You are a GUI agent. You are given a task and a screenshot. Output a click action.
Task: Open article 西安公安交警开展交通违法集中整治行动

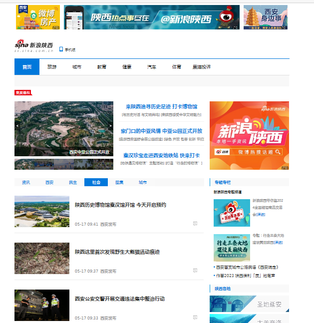(120, 299)
